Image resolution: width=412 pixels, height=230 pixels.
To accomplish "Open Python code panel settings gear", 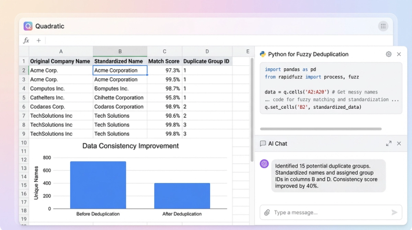I will click(x=388, y=54).
